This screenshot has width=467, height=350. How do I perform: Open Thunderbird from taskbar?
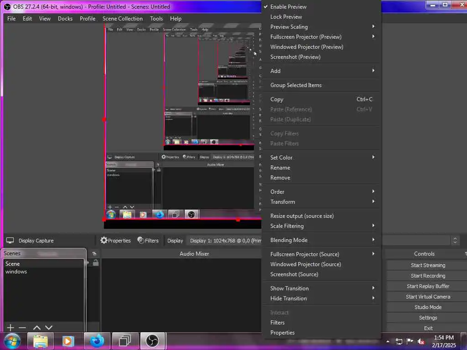click(97, 341)
